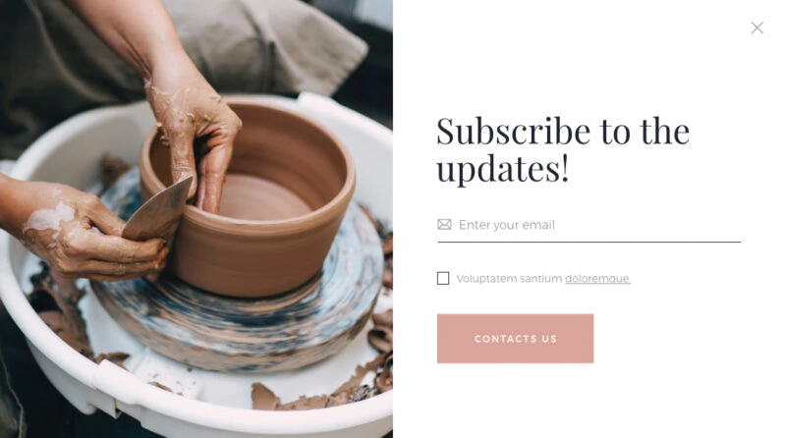Click the empty white area below CONTACTS US

tap(589, 401)
